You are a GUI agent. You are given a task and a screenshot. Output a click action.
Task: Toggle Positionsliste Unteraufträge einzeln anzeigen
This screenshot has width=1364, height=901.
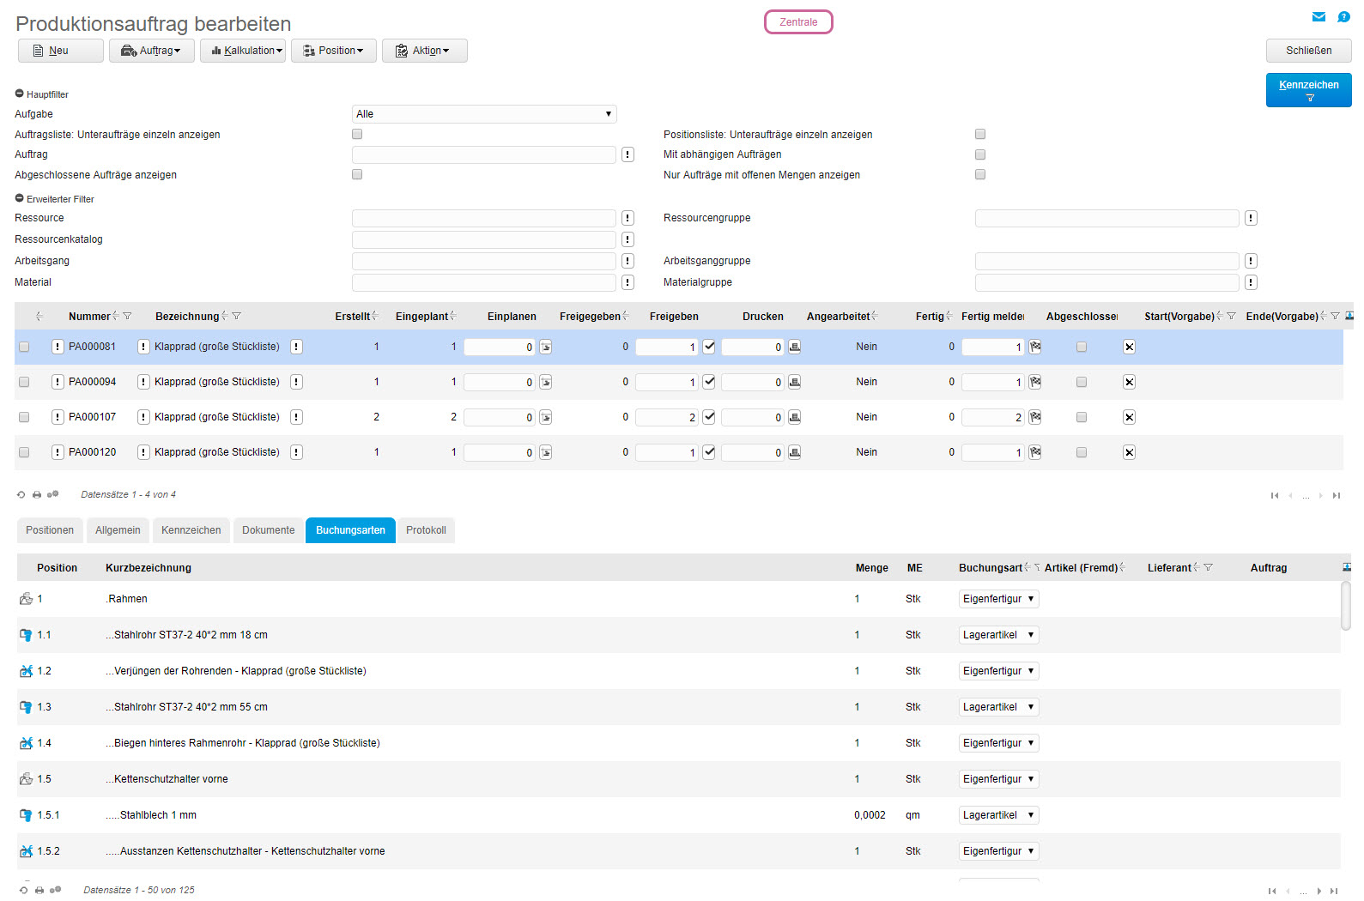[x=980, y=134]
